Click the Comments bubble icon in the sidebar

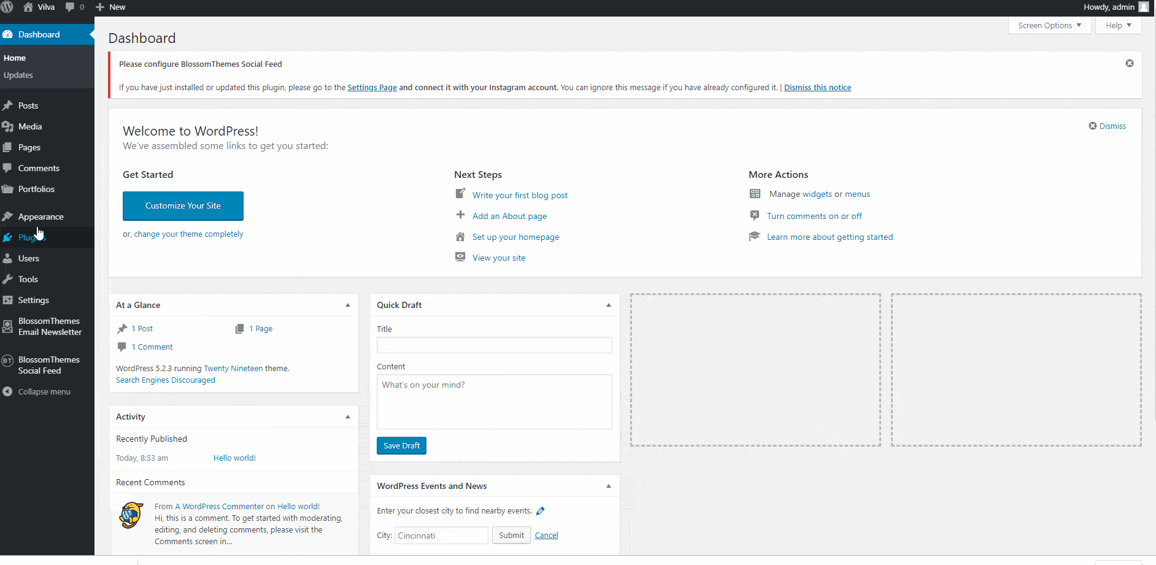point(8,168)
